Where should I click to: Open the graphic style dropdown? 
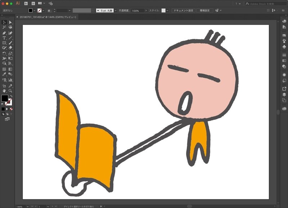(167, 10)
